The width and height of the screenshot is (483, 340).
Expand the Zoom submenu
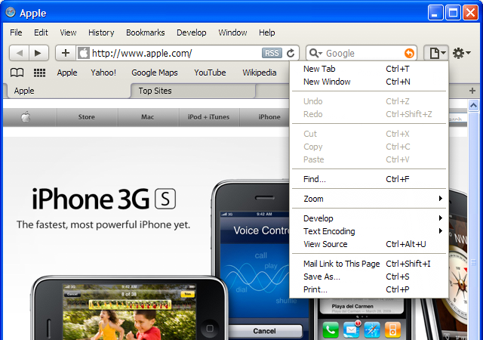pos(369,199)
